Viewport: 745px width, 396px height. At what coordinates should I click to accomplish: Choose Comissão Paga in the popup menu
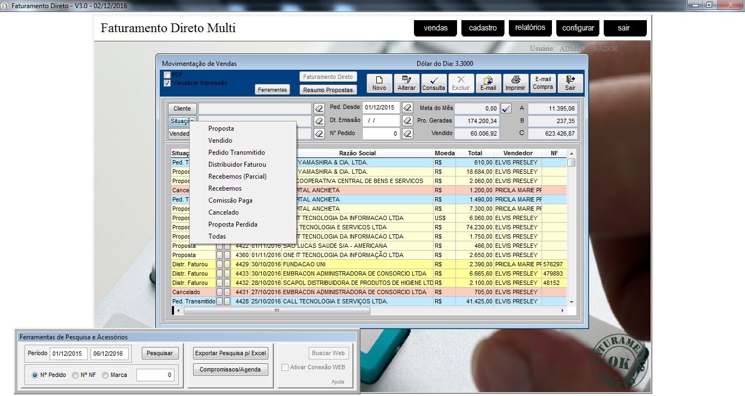click(x=230, y=200)
